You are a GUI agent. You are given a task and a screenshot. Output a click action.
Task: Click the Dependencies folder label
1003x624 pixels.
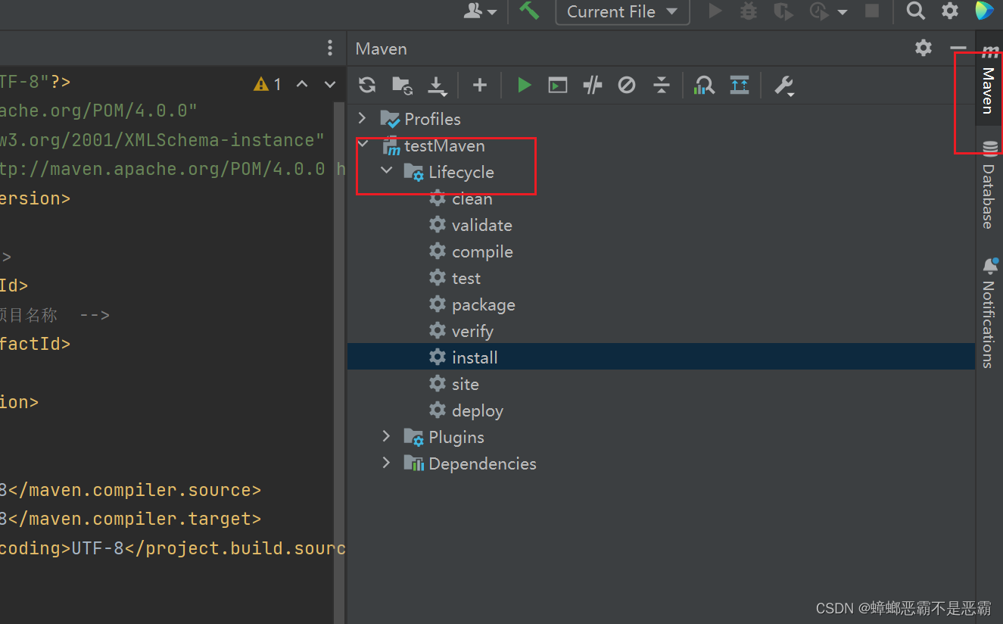tap(482, 463)
